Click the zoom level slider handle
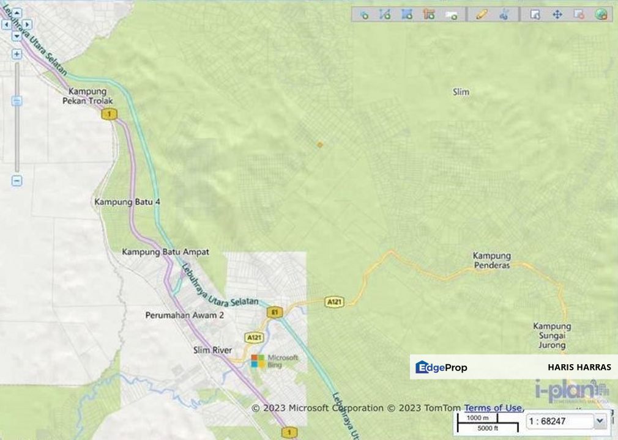This screenshot has width=618, height=440. point(17,101)
